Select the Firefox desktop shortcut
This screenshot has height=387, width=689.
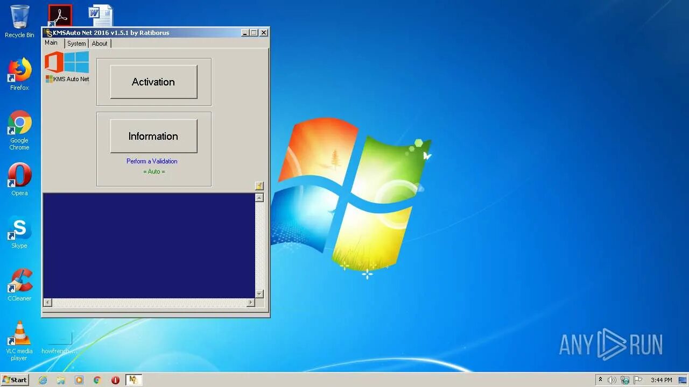click(19, 74)
